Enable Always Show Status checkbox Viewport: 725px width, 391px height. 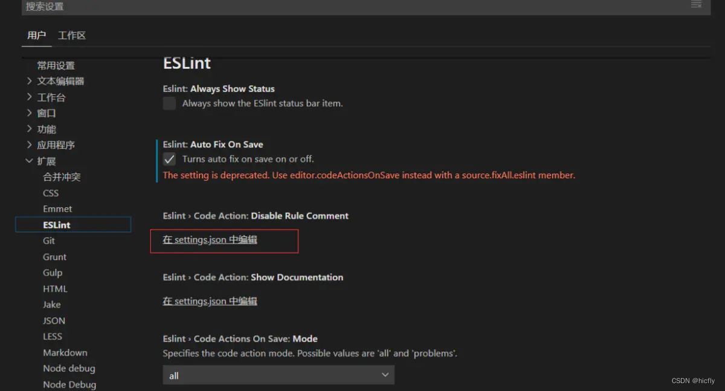coord(170,103)
